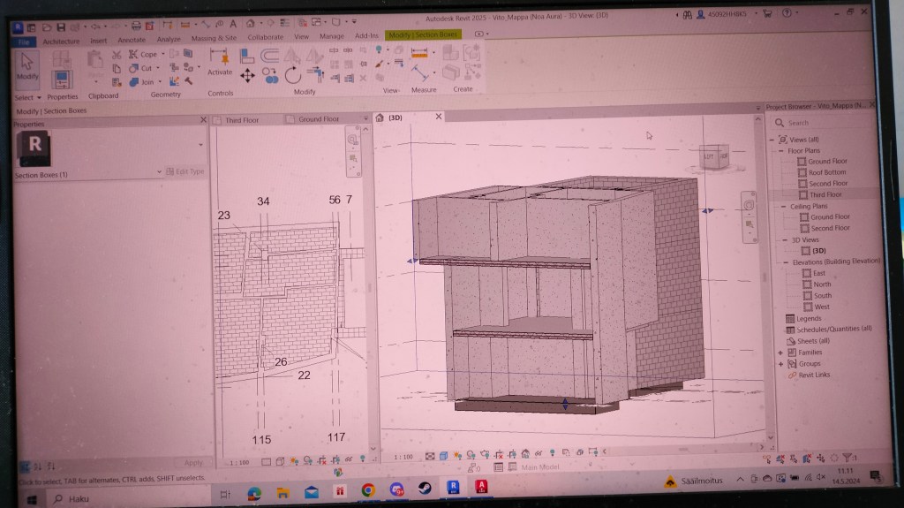Expand the Families node in Project Browser
Image resolution: width=904 pixels, height=508 pixels.
(781, 353)
